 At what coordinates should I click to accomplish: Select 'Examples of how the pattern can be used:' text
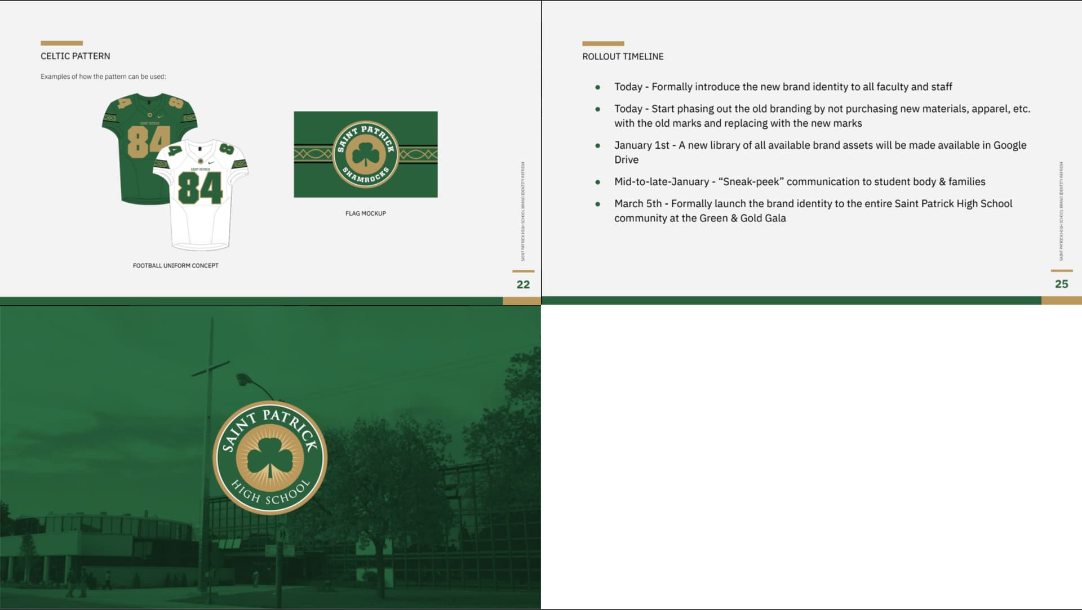click(x=103, y=77)
